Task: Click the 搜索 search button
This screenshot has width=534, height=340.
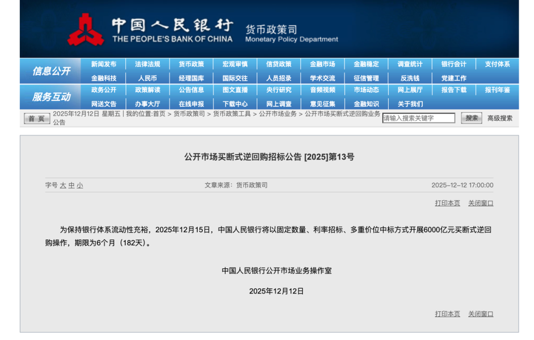Action: pos(471,118)
